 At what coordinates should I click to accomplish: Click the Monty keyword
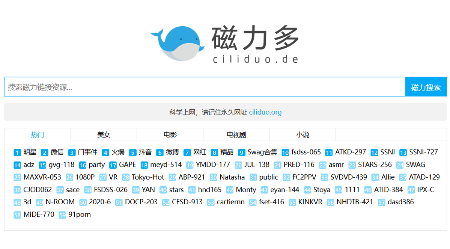246,190
